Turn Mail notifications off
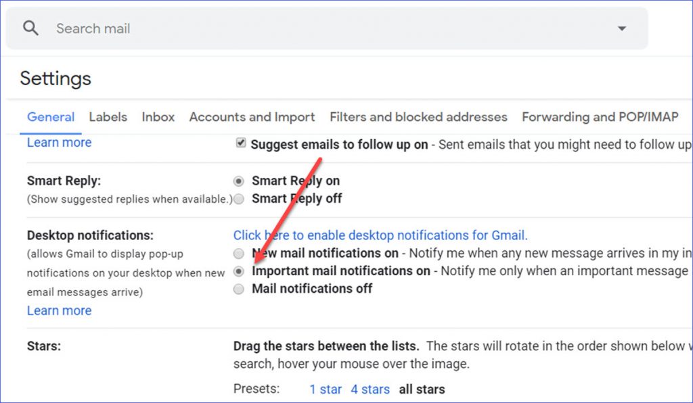The width and height of the screenshot is (693, 403). point(238,289)
